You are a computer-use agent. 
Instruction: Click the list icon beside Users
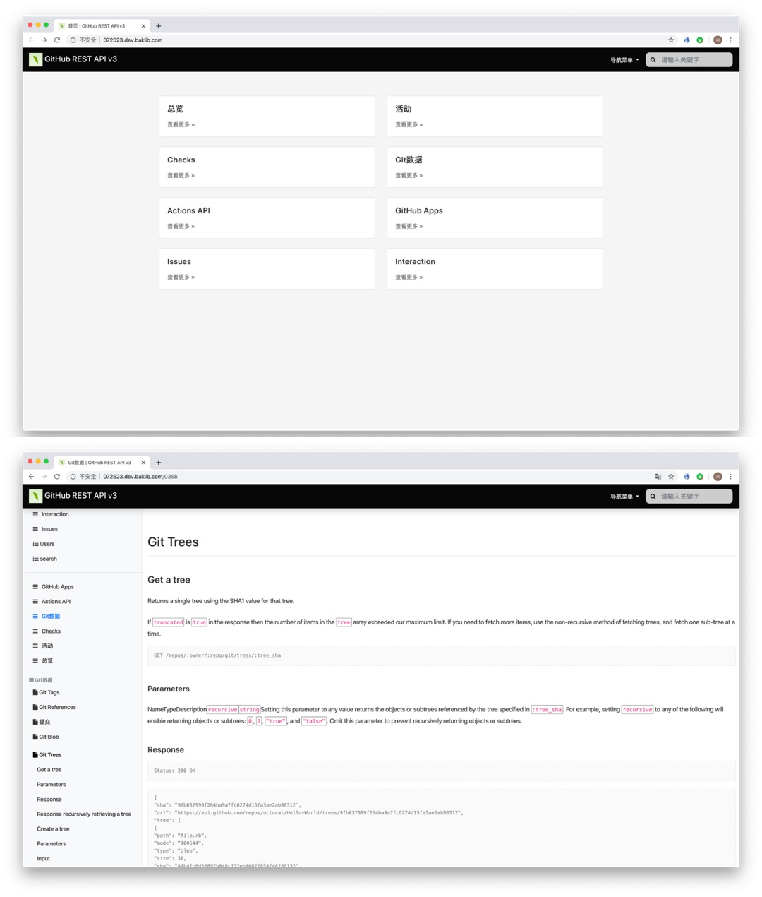tap(35, 544)
